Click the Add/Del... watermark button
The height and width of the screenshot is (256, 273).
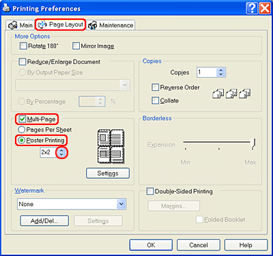[44, 221]
